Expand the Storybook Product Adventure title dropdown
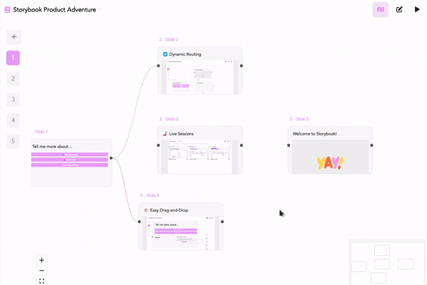This screenshot has width=427, height=285. 100,10
